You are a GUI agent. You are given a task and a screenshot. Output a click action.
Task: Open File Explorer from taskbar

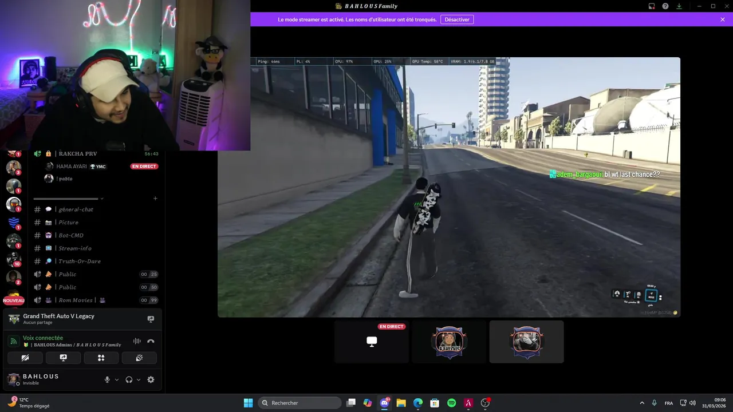(x=401, y=403)
